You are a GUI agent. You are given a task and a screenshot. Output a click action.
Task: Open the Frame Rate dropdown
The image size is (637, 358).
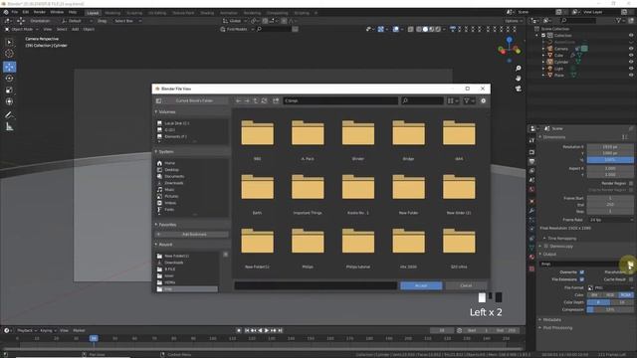[610, 220]
